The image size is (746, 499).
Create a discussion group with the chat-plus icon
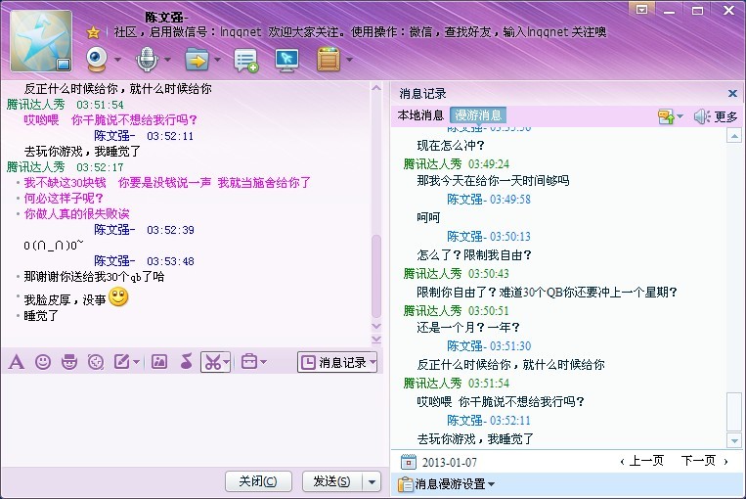pyautogui.click(x=245, y=61)
